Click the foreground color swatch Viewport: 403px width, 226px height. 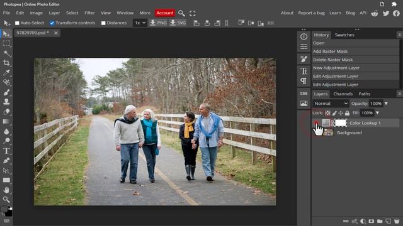[4, 209]
